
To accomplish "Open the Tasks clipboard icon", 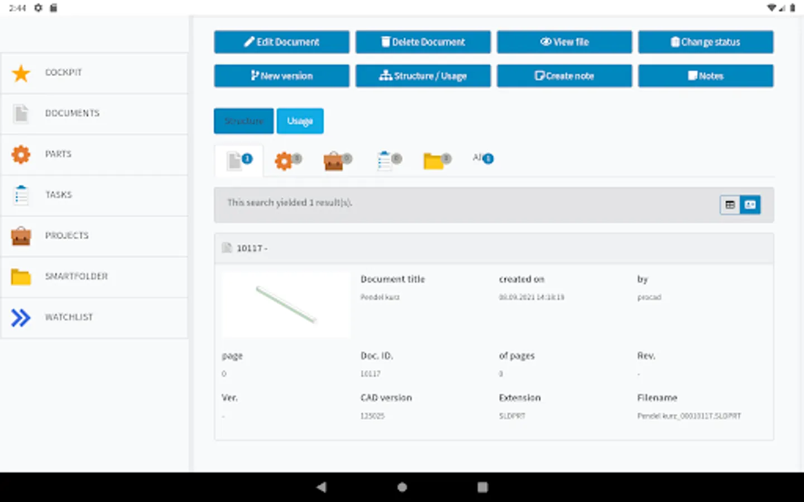I will coord(21,195).
